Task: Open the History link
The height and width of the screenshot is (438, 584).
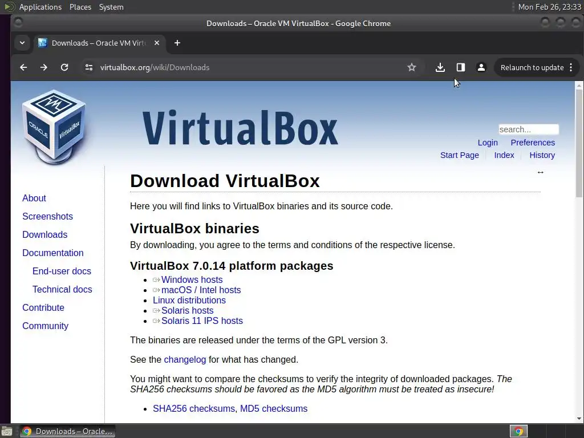Action: pyautogui.click(x=542, y=155)
